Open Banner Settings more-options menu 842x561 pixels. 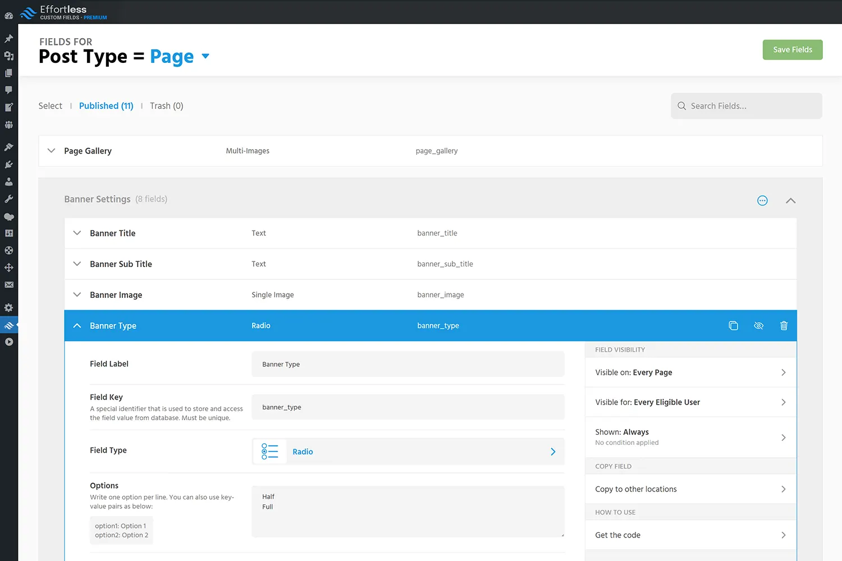tap(762, 201)
